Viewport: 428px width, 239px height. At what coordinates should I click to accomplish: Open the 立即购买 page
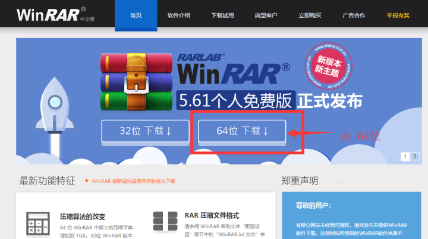(310, 15)
